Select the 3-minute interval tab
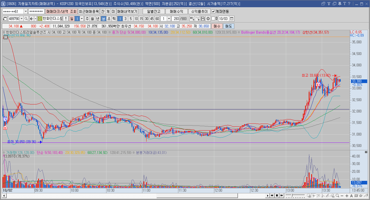370x200 pixels. pos(125,19)
